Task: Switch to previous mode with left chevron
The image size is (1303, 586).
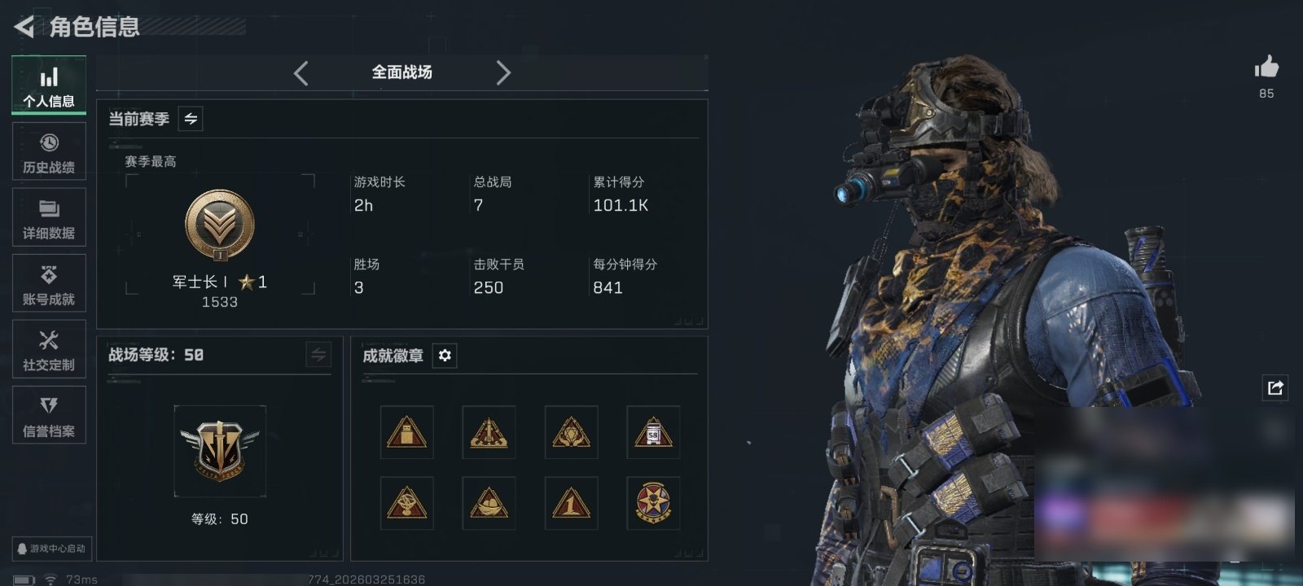Action: click(x=301, y=73)
